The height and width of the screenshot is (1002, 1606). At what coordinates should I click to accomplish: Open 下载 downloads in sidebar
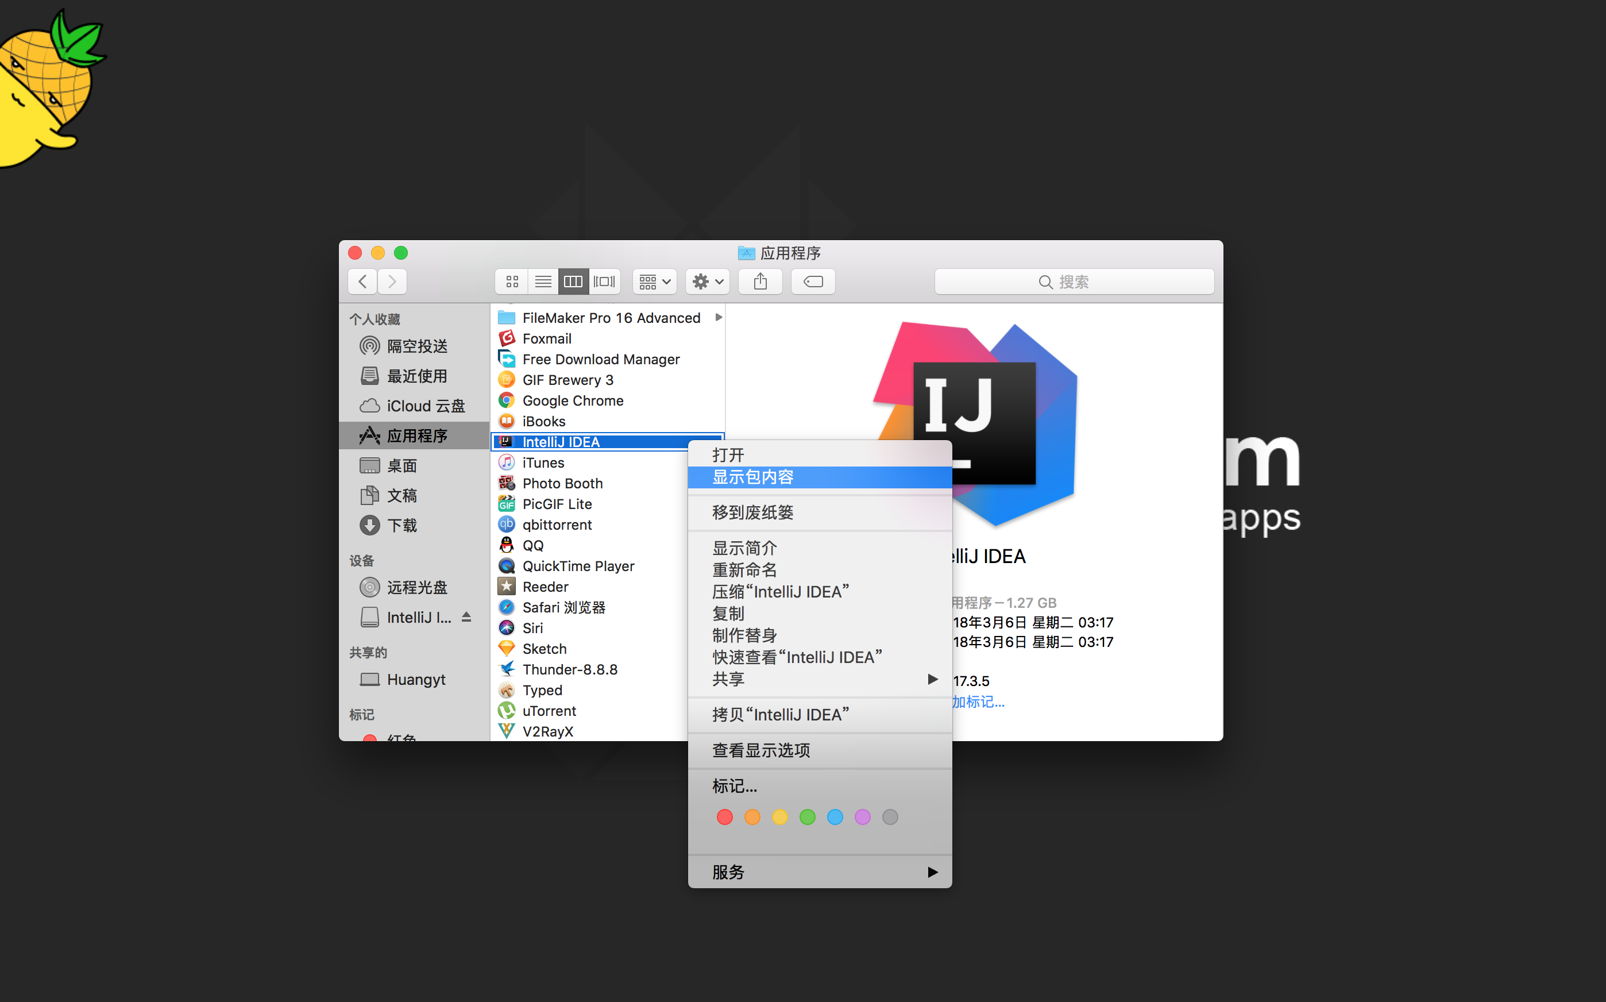point(414,525)
